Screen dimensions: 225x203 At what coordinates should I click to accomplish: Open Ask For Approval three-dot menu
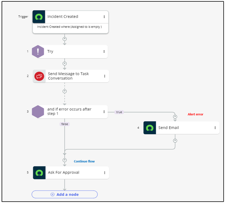pos(104,173)
